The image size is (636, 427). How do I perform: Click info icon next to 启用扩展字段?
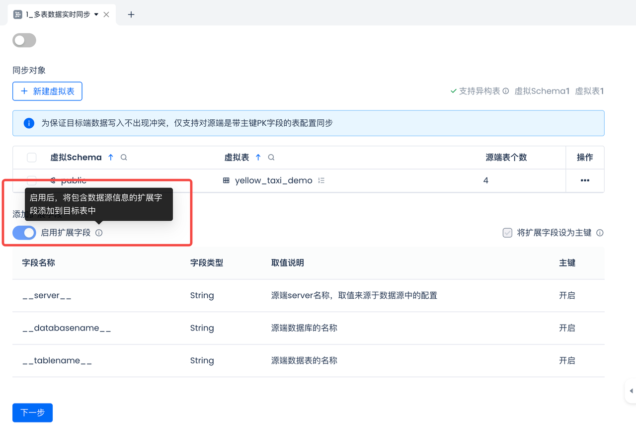pos(99,233)
